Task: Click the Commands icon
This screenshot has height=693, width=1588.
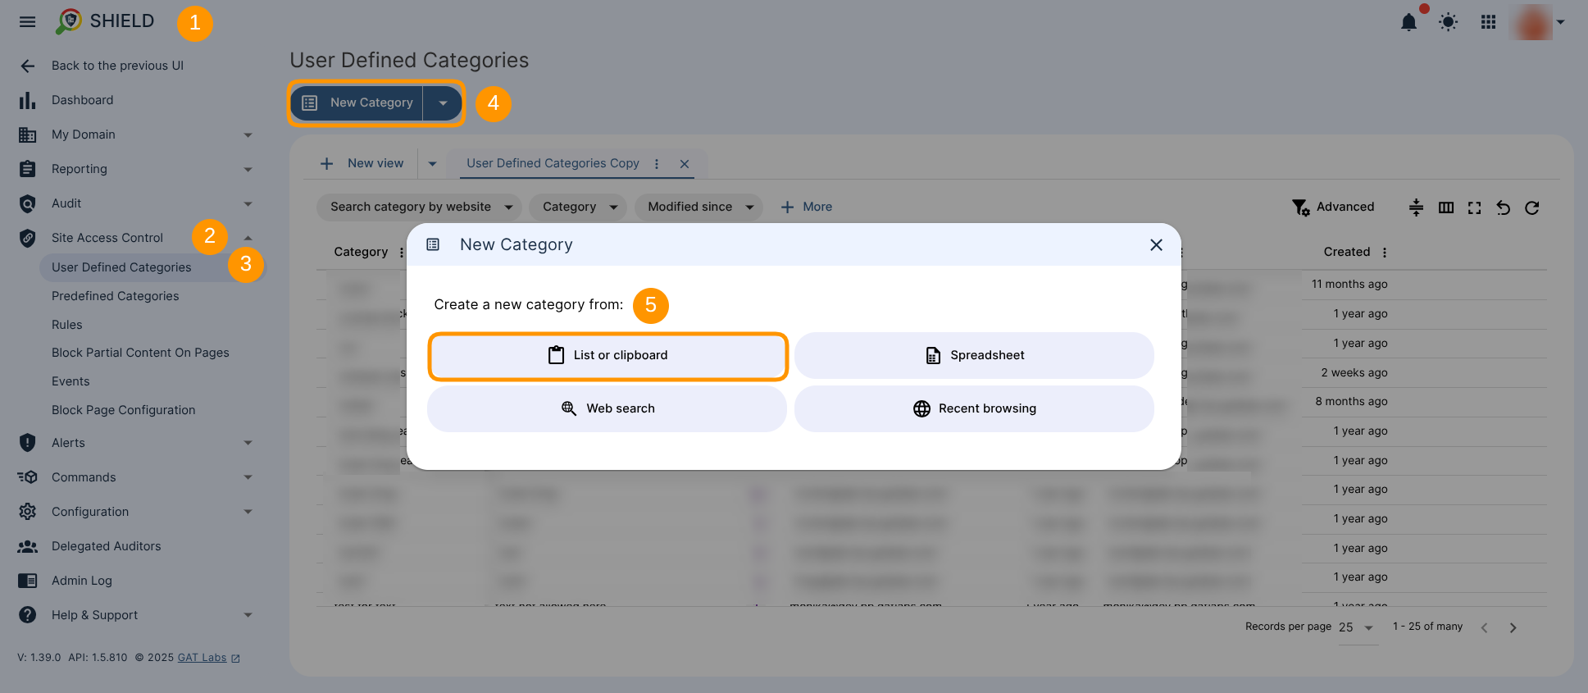Action: [x=28, y=477]
